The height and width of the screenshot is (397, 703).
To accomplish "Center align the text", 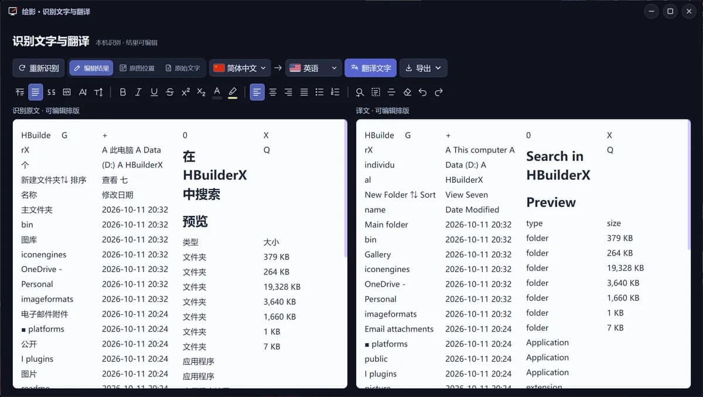I will (272, 92).
